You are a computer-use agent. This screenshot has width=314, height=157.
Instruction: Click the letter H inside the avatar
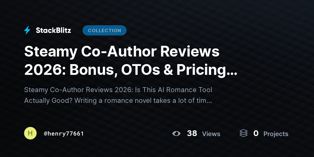[x=30, y=133]
